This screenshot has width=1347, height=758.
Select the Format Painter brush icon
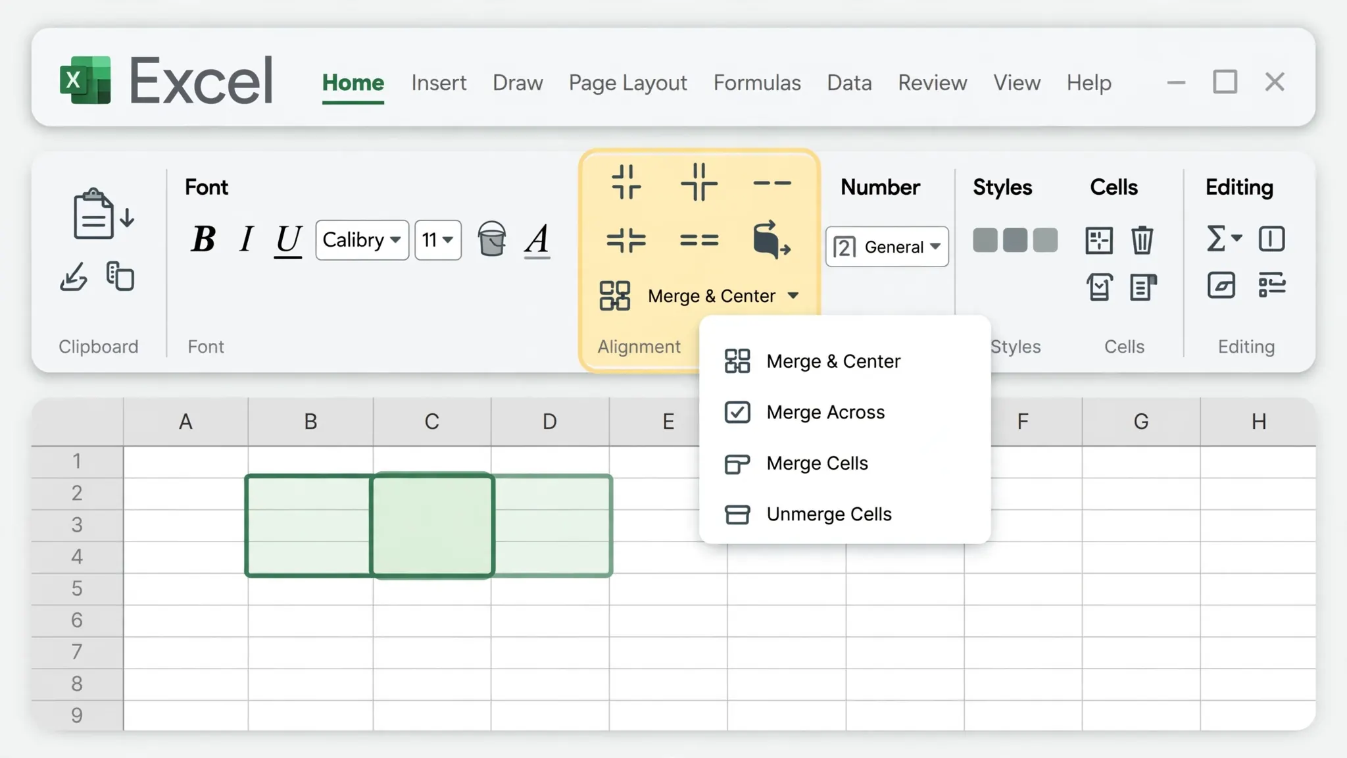(74, 276)
